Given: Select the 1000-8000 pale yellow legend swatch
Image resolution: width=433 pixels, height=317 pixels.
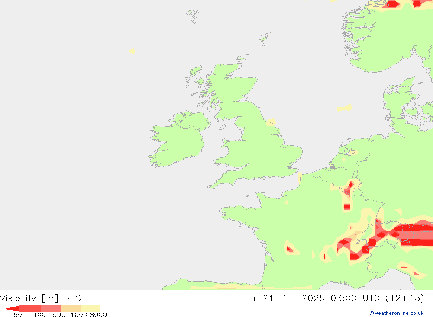Looking at the screenshot, I should pyautogui.click(x=90, y=308).
